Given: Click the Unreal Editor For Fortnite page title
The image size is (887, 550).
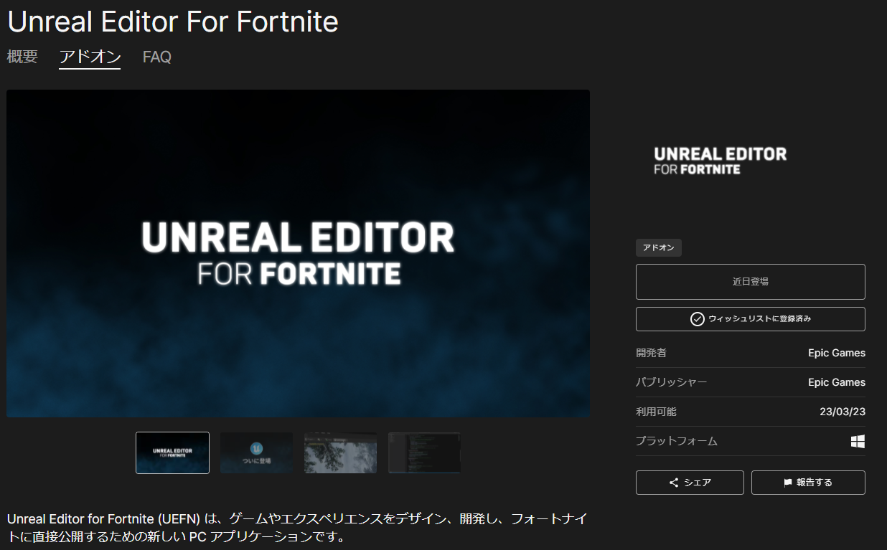Looking at the screenshot, I should (x=172, y=22).
